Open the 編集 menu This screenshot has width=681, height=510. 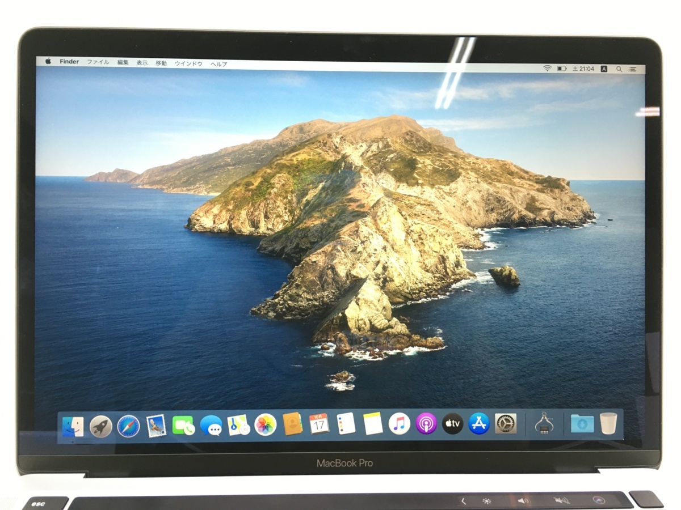click(x=123, y=62)
